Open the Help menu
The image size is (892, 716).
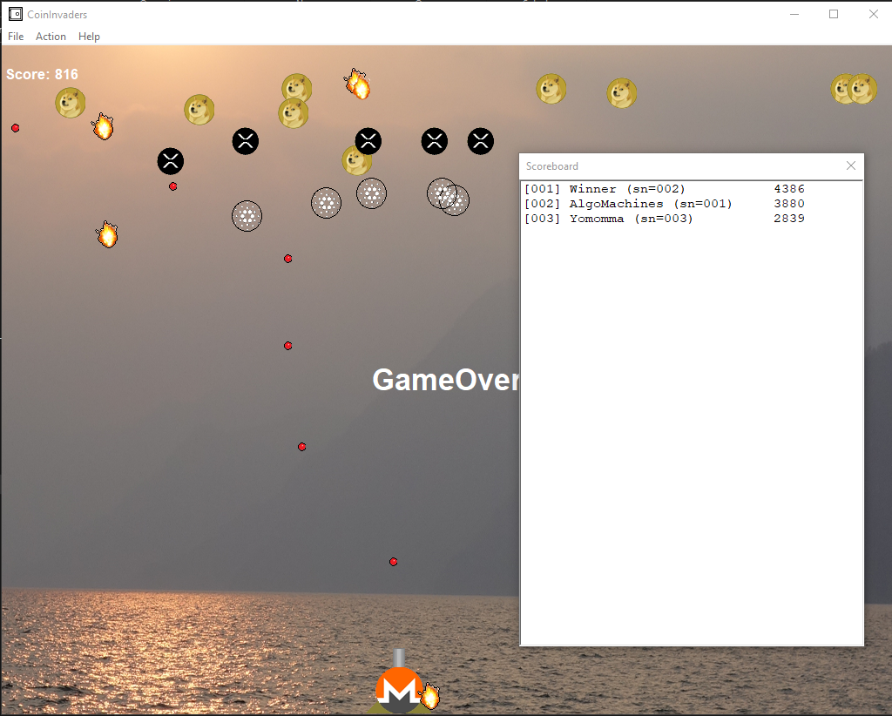coord(90,37)
